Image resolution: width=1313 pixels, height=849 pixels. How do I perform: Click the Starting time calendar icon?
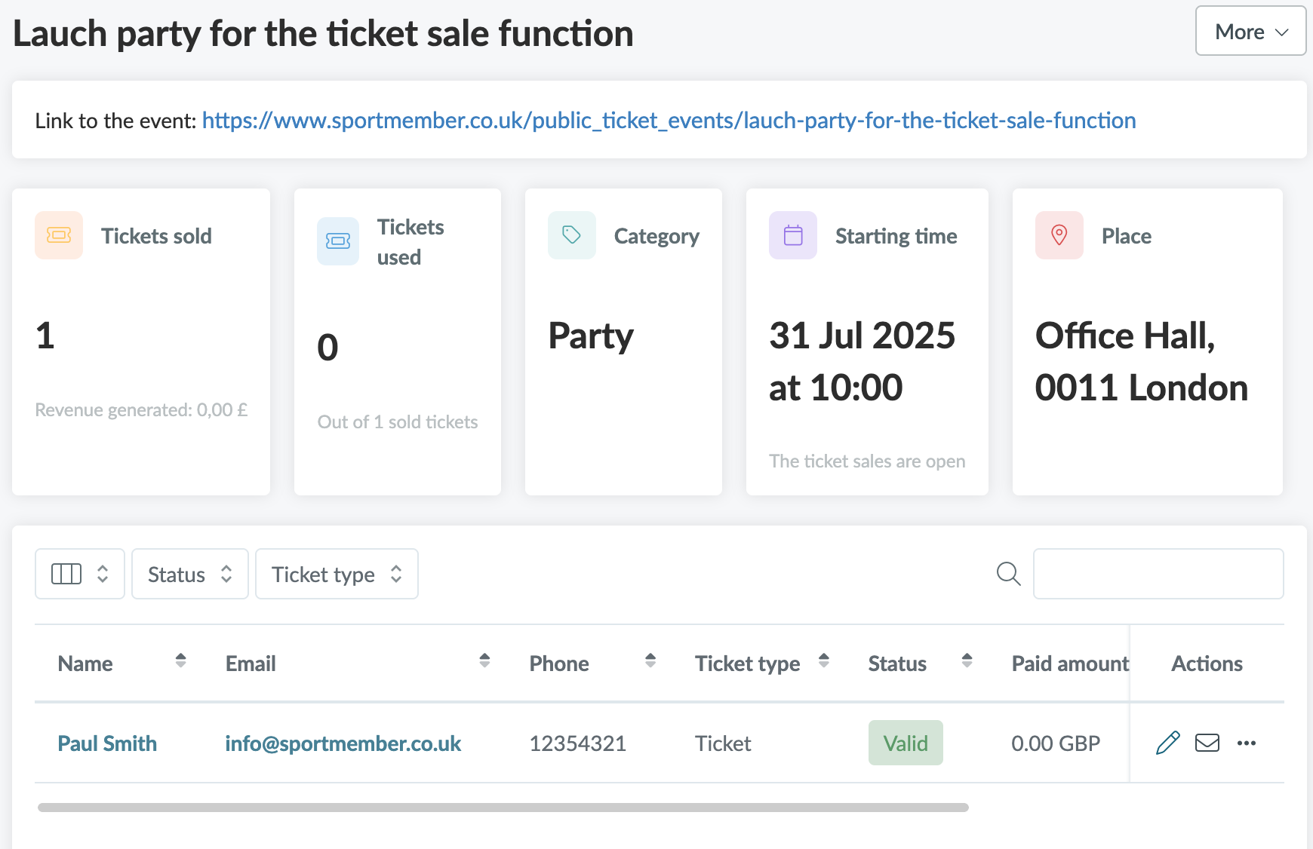coord(793,235)
